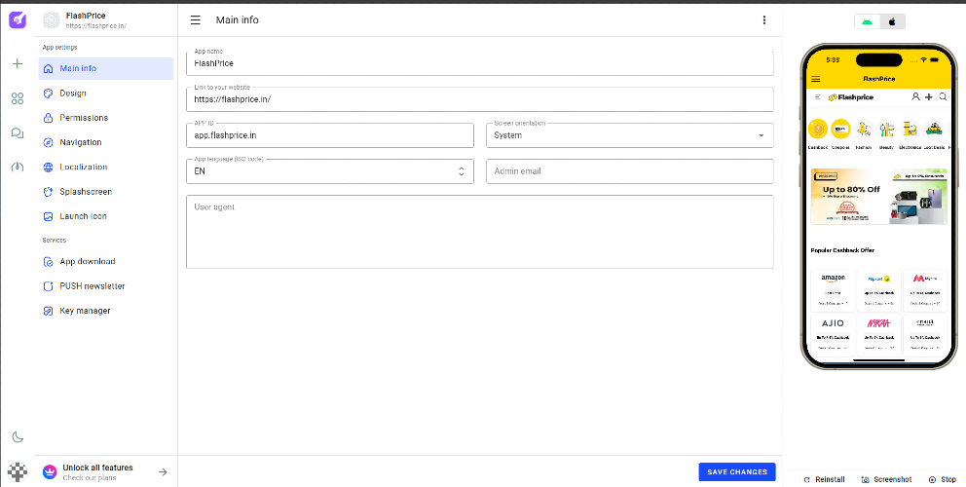Image resolution: width=966 pixels, height=487 pixels.
Task: Tap the Amazon cashback card
Action: point(833,289)
